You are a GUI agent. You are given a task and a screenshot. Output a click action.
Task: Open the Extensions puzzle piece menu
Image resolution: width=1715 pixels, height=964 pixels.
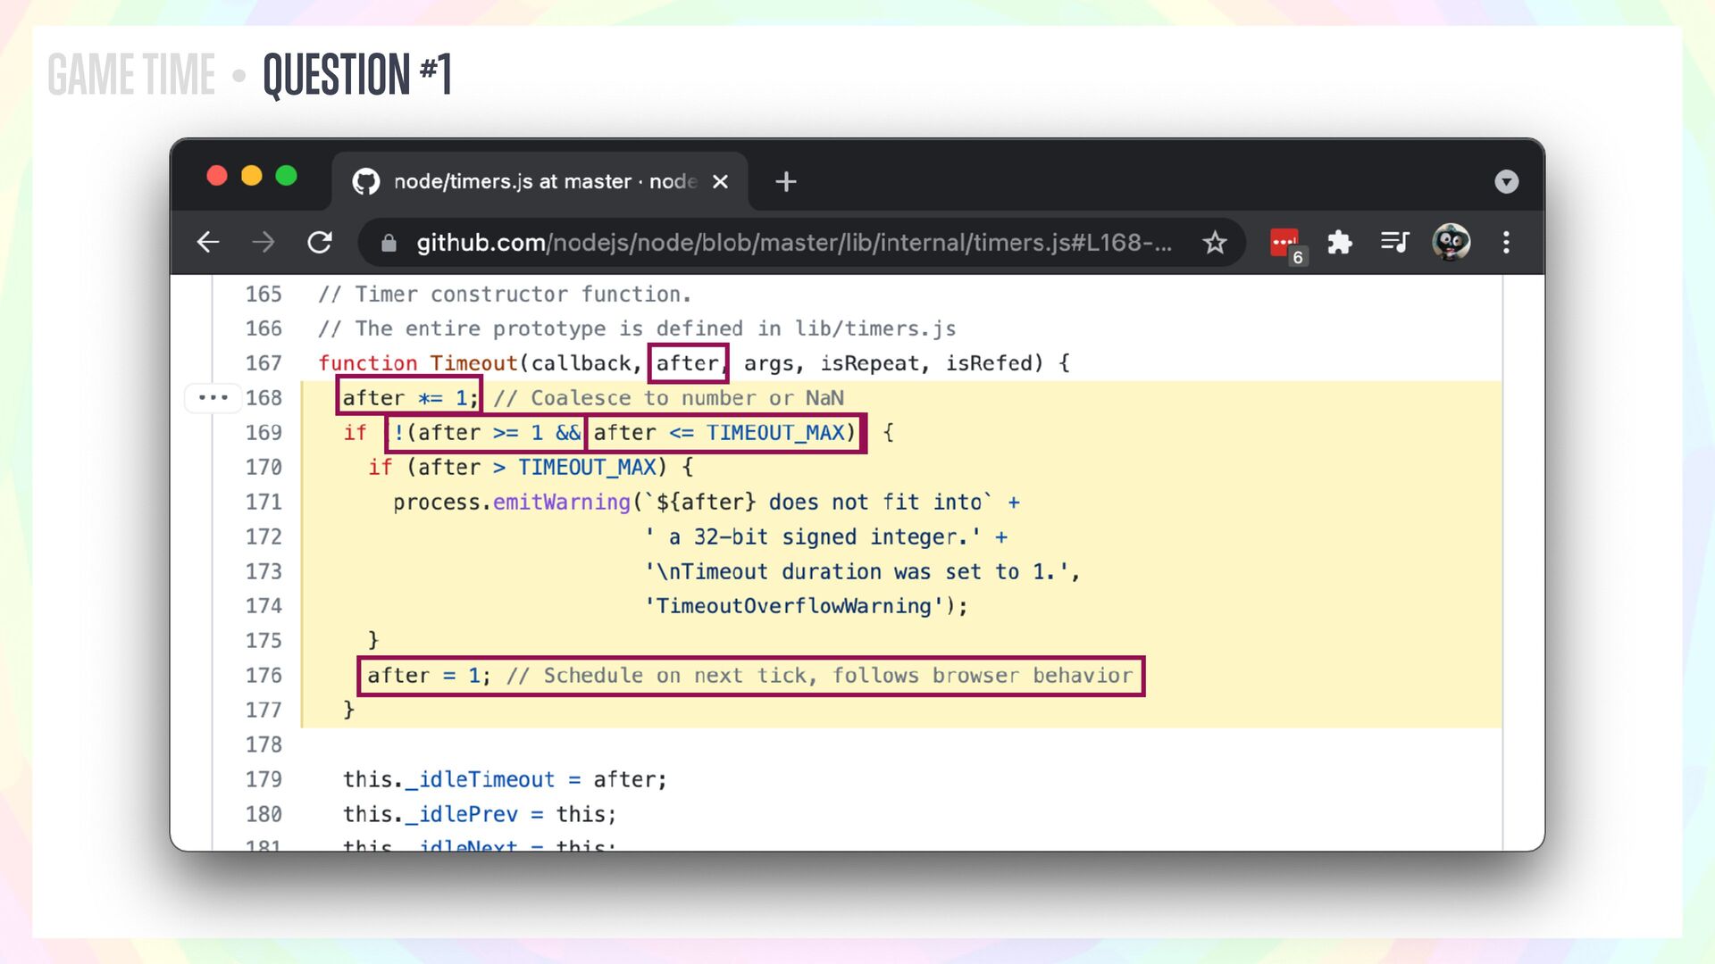click(1340, 243)
